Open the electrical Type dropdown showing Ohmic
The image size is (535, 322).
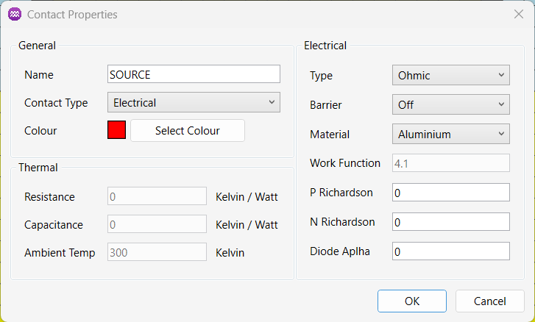click(450, 75)
